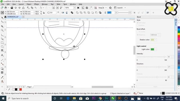Viewport: 180px width, 101px height.
Task: Click the Lock Ratio padlock icon
Action: click(x=44, y=13)
